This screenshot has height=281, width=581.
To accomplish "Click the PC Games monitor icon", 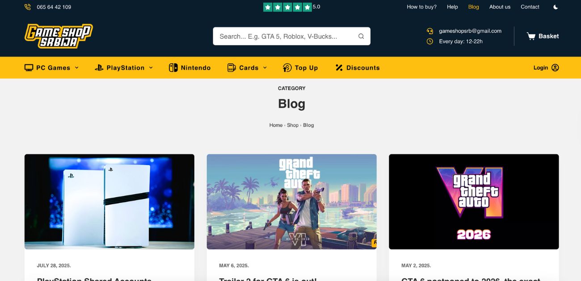I will [x=29, y=68].
